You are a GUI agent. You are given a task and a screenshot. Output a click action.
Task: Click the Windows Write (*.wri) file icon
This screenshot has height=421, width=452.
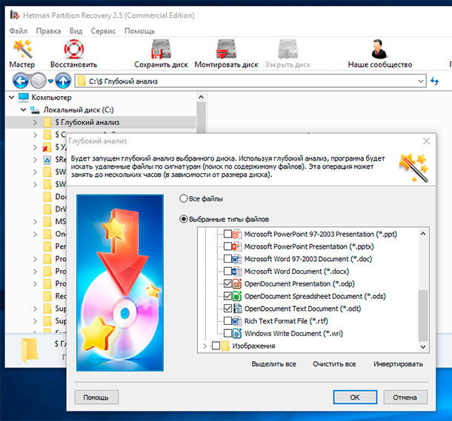(x=237, y=333)
